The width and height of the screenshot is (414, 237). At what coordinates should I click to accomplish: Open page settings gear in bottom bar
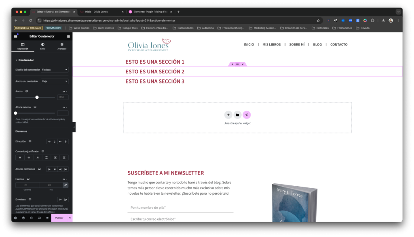[x=15, y=218]
